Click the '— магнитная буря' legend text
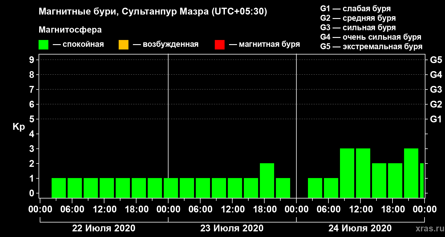Screen dimensions: 445x237 [x=265, y=45]
